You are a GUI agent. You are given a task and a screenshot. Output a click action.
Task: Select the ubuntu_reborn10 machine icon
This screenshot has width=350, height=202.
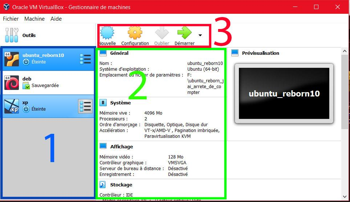[12, 59]
